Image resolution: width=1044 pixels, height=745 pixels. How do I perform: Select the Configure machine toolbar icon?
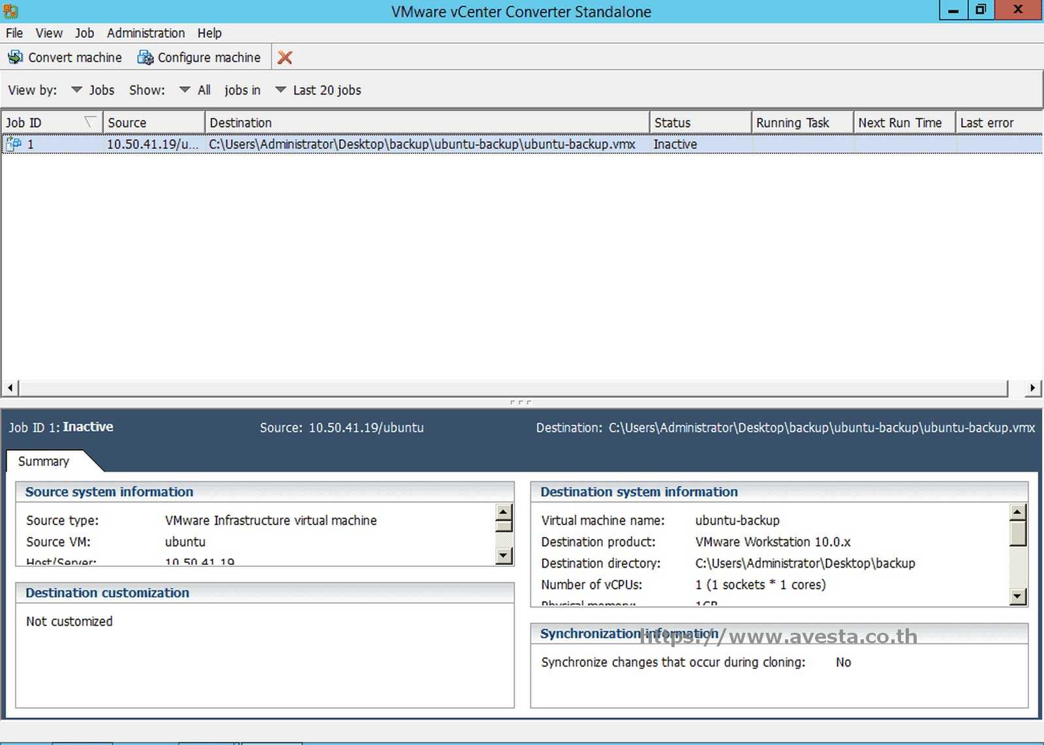point(144,57)
